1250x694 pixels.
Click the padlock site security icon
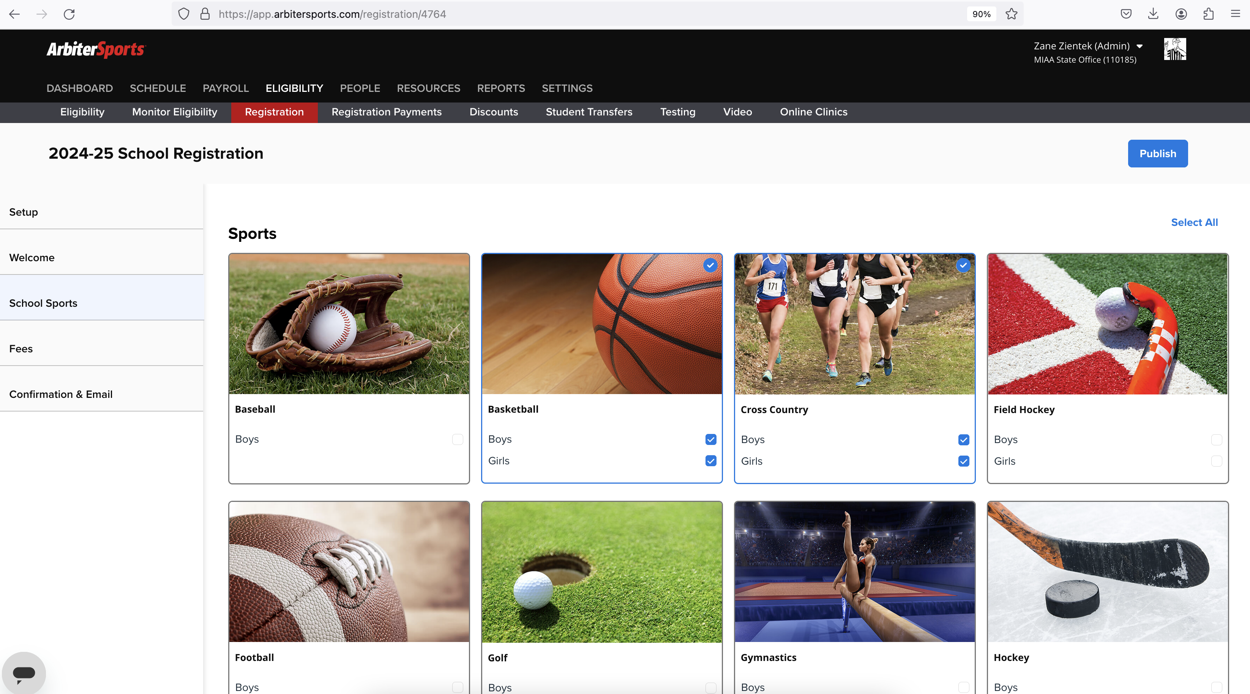click(205, 14)
